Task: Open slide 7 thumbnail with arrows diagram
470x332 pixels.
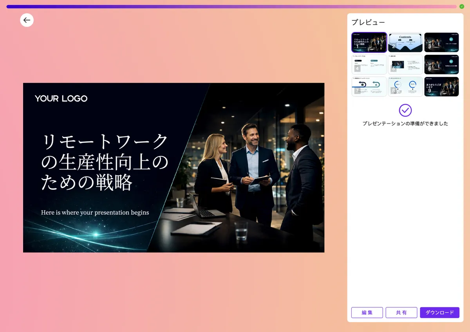Action: point(369,86)
